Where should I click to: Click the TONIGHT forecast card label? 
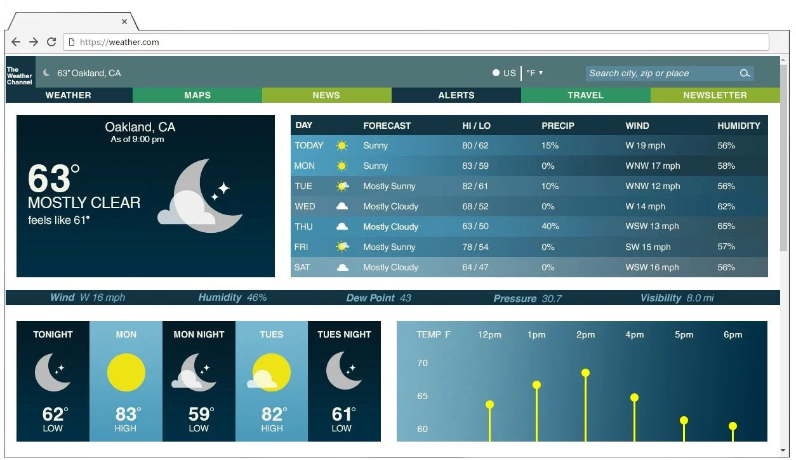[x=53, y=334]
